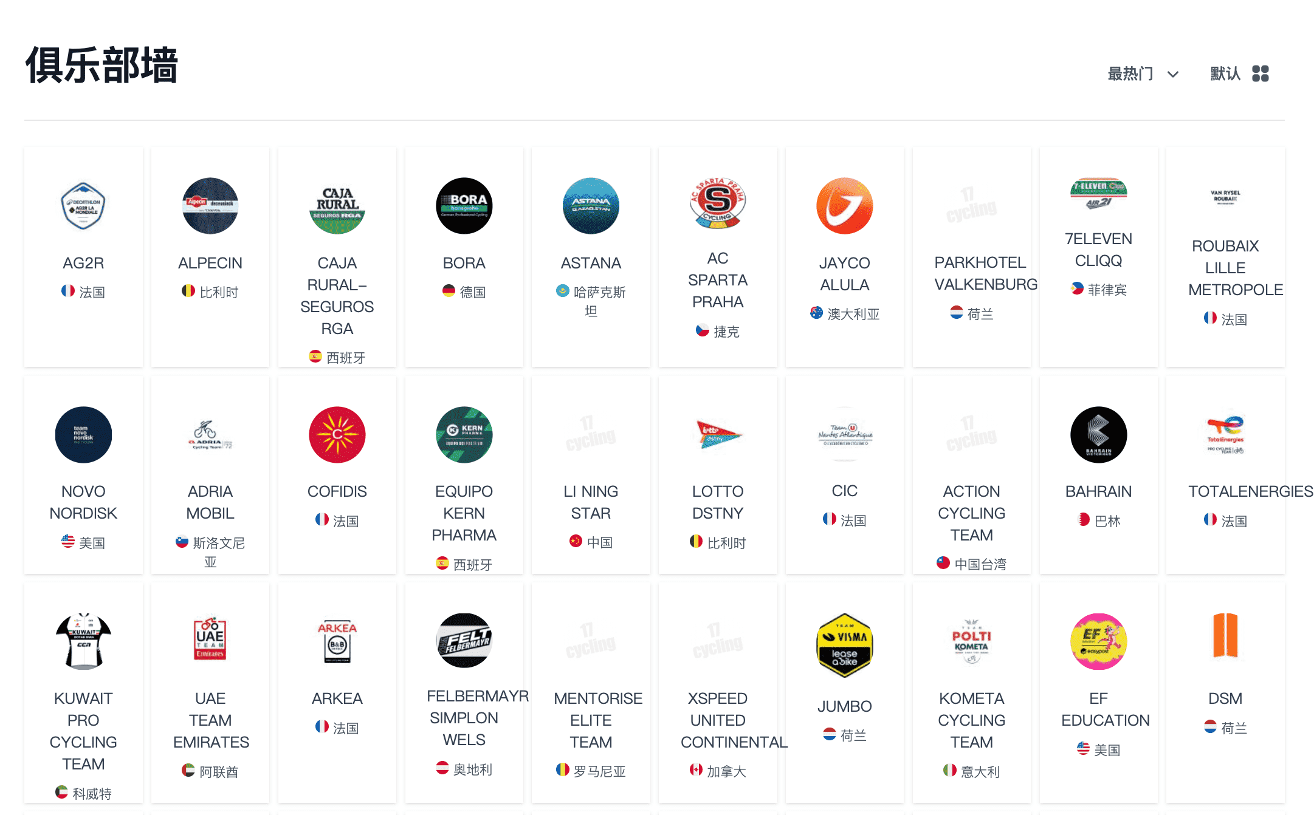This screenshot has height=815, width=1314.
Task: Click the LI NING STAR placeholder image
Action: point(591,435)
